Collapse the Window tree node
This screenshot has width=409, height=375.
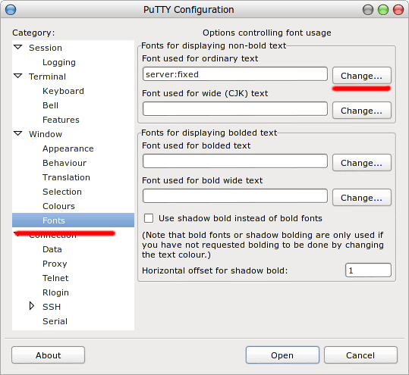[x=18, y=133]
